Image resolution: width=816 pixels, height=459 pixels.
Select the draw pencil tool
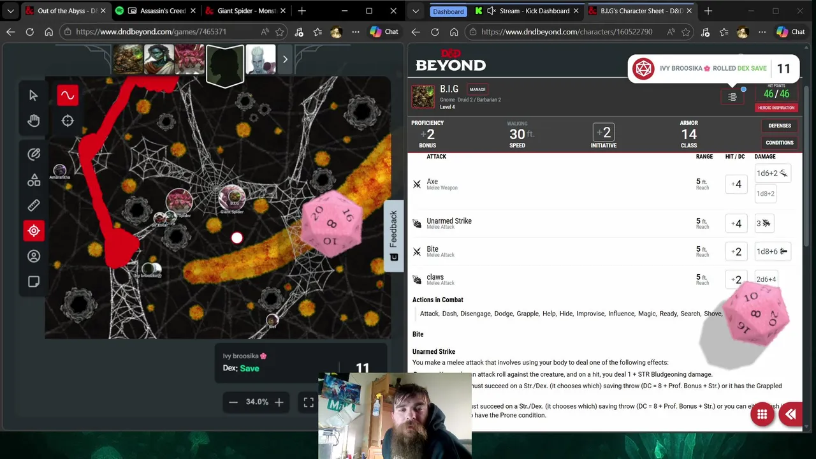point(34,154)
